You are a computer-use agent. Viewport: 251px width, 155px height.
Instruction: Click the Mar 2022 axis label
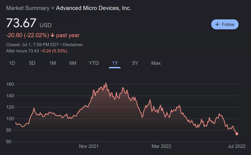[x=161, y=146]
